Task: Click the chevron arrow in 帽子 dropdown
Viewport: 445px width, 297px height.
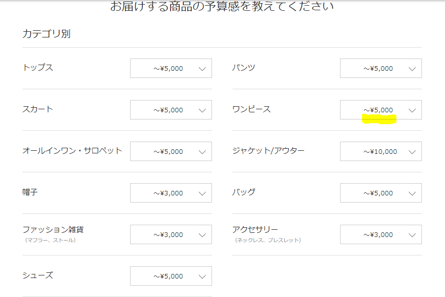Action: pyautogui.click(x=202, y=193)
